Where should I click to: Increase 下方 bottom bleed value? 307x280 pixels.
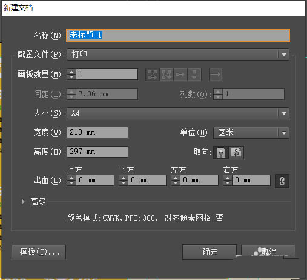click(x=124, y=178)
